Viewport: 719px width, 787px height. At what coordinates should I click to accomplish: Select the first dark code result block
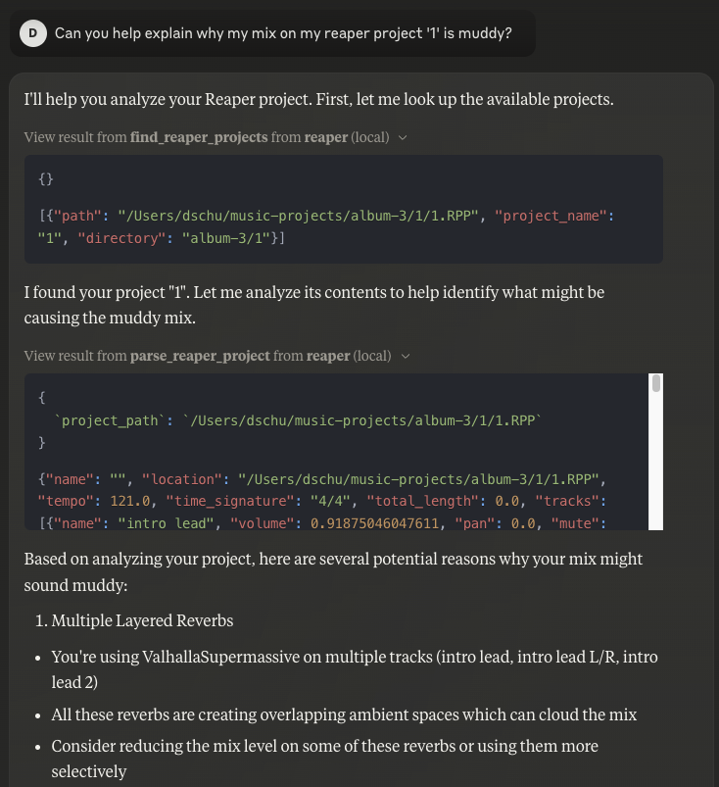click(343, 209)
